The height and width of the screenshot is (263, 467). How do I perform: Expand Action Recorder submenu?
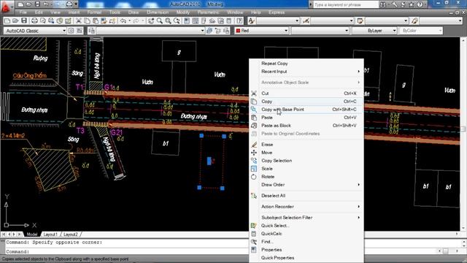pos(309,207)
